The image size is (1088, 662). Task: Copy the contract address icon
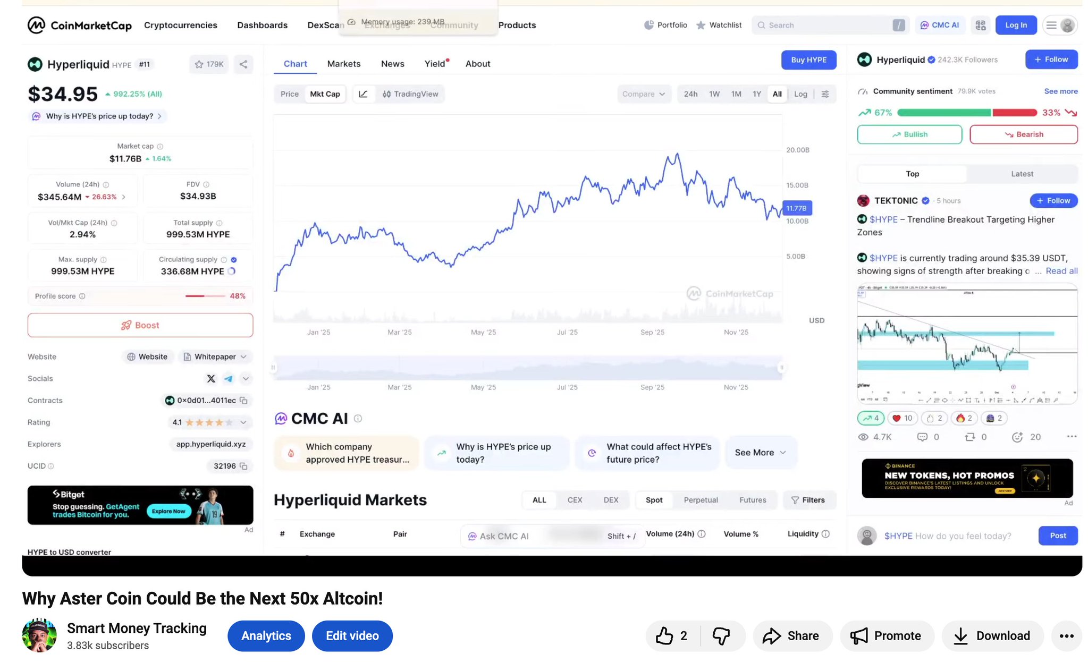pos(243,401)
